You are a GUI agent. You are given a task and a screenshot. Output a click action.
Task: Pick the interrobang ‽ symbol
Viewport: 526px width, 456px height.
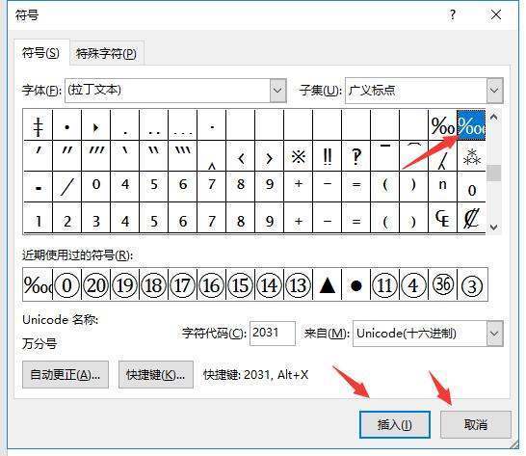click(355, 156)
